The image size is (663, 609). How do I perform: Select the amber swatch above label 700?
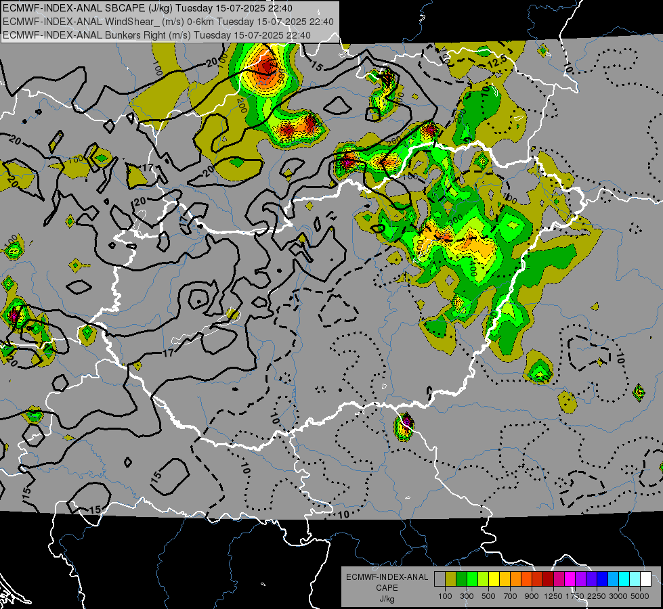(505, 579)
